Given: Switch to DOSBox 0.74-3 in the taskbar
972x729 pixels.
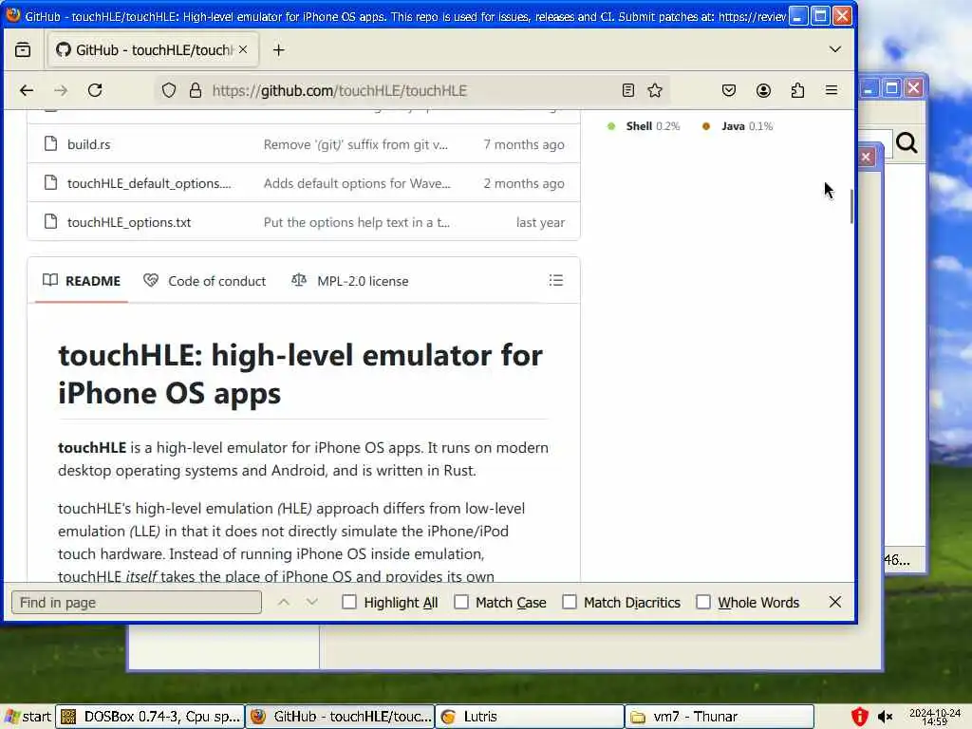Looking at the screenshot, I should pyautogui.click(x=150, y=717).
